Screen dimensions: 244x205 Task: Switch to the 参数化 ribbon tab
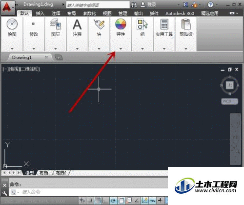89,13
